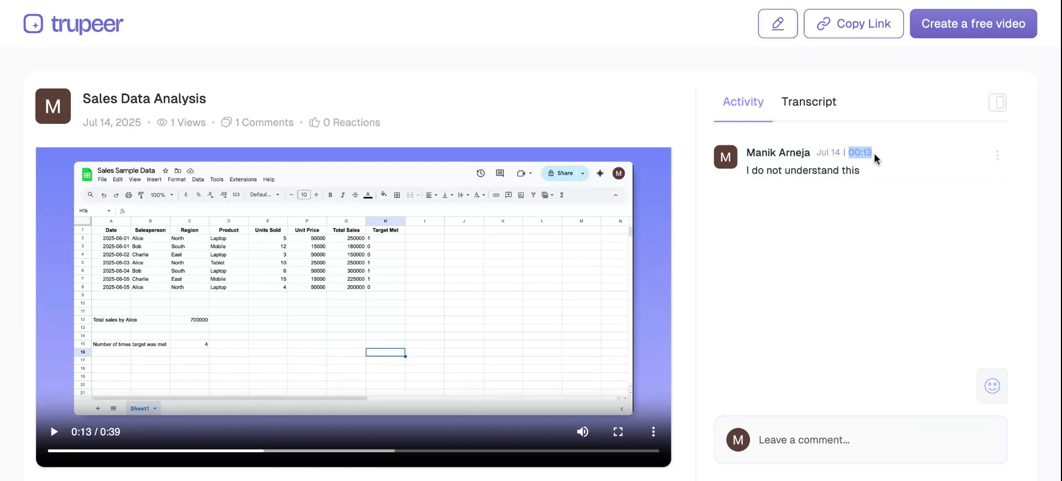The image size is (1062, 481).
Task: Collapse Sheets toolbar with the up chevron
Action: [x=616, y=195]
